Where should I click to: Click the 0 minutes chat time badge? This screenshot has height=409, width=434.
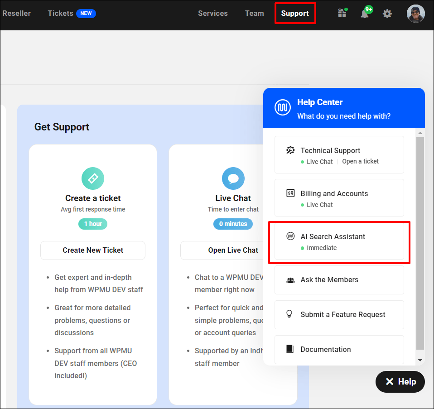[x=233, y=224]
